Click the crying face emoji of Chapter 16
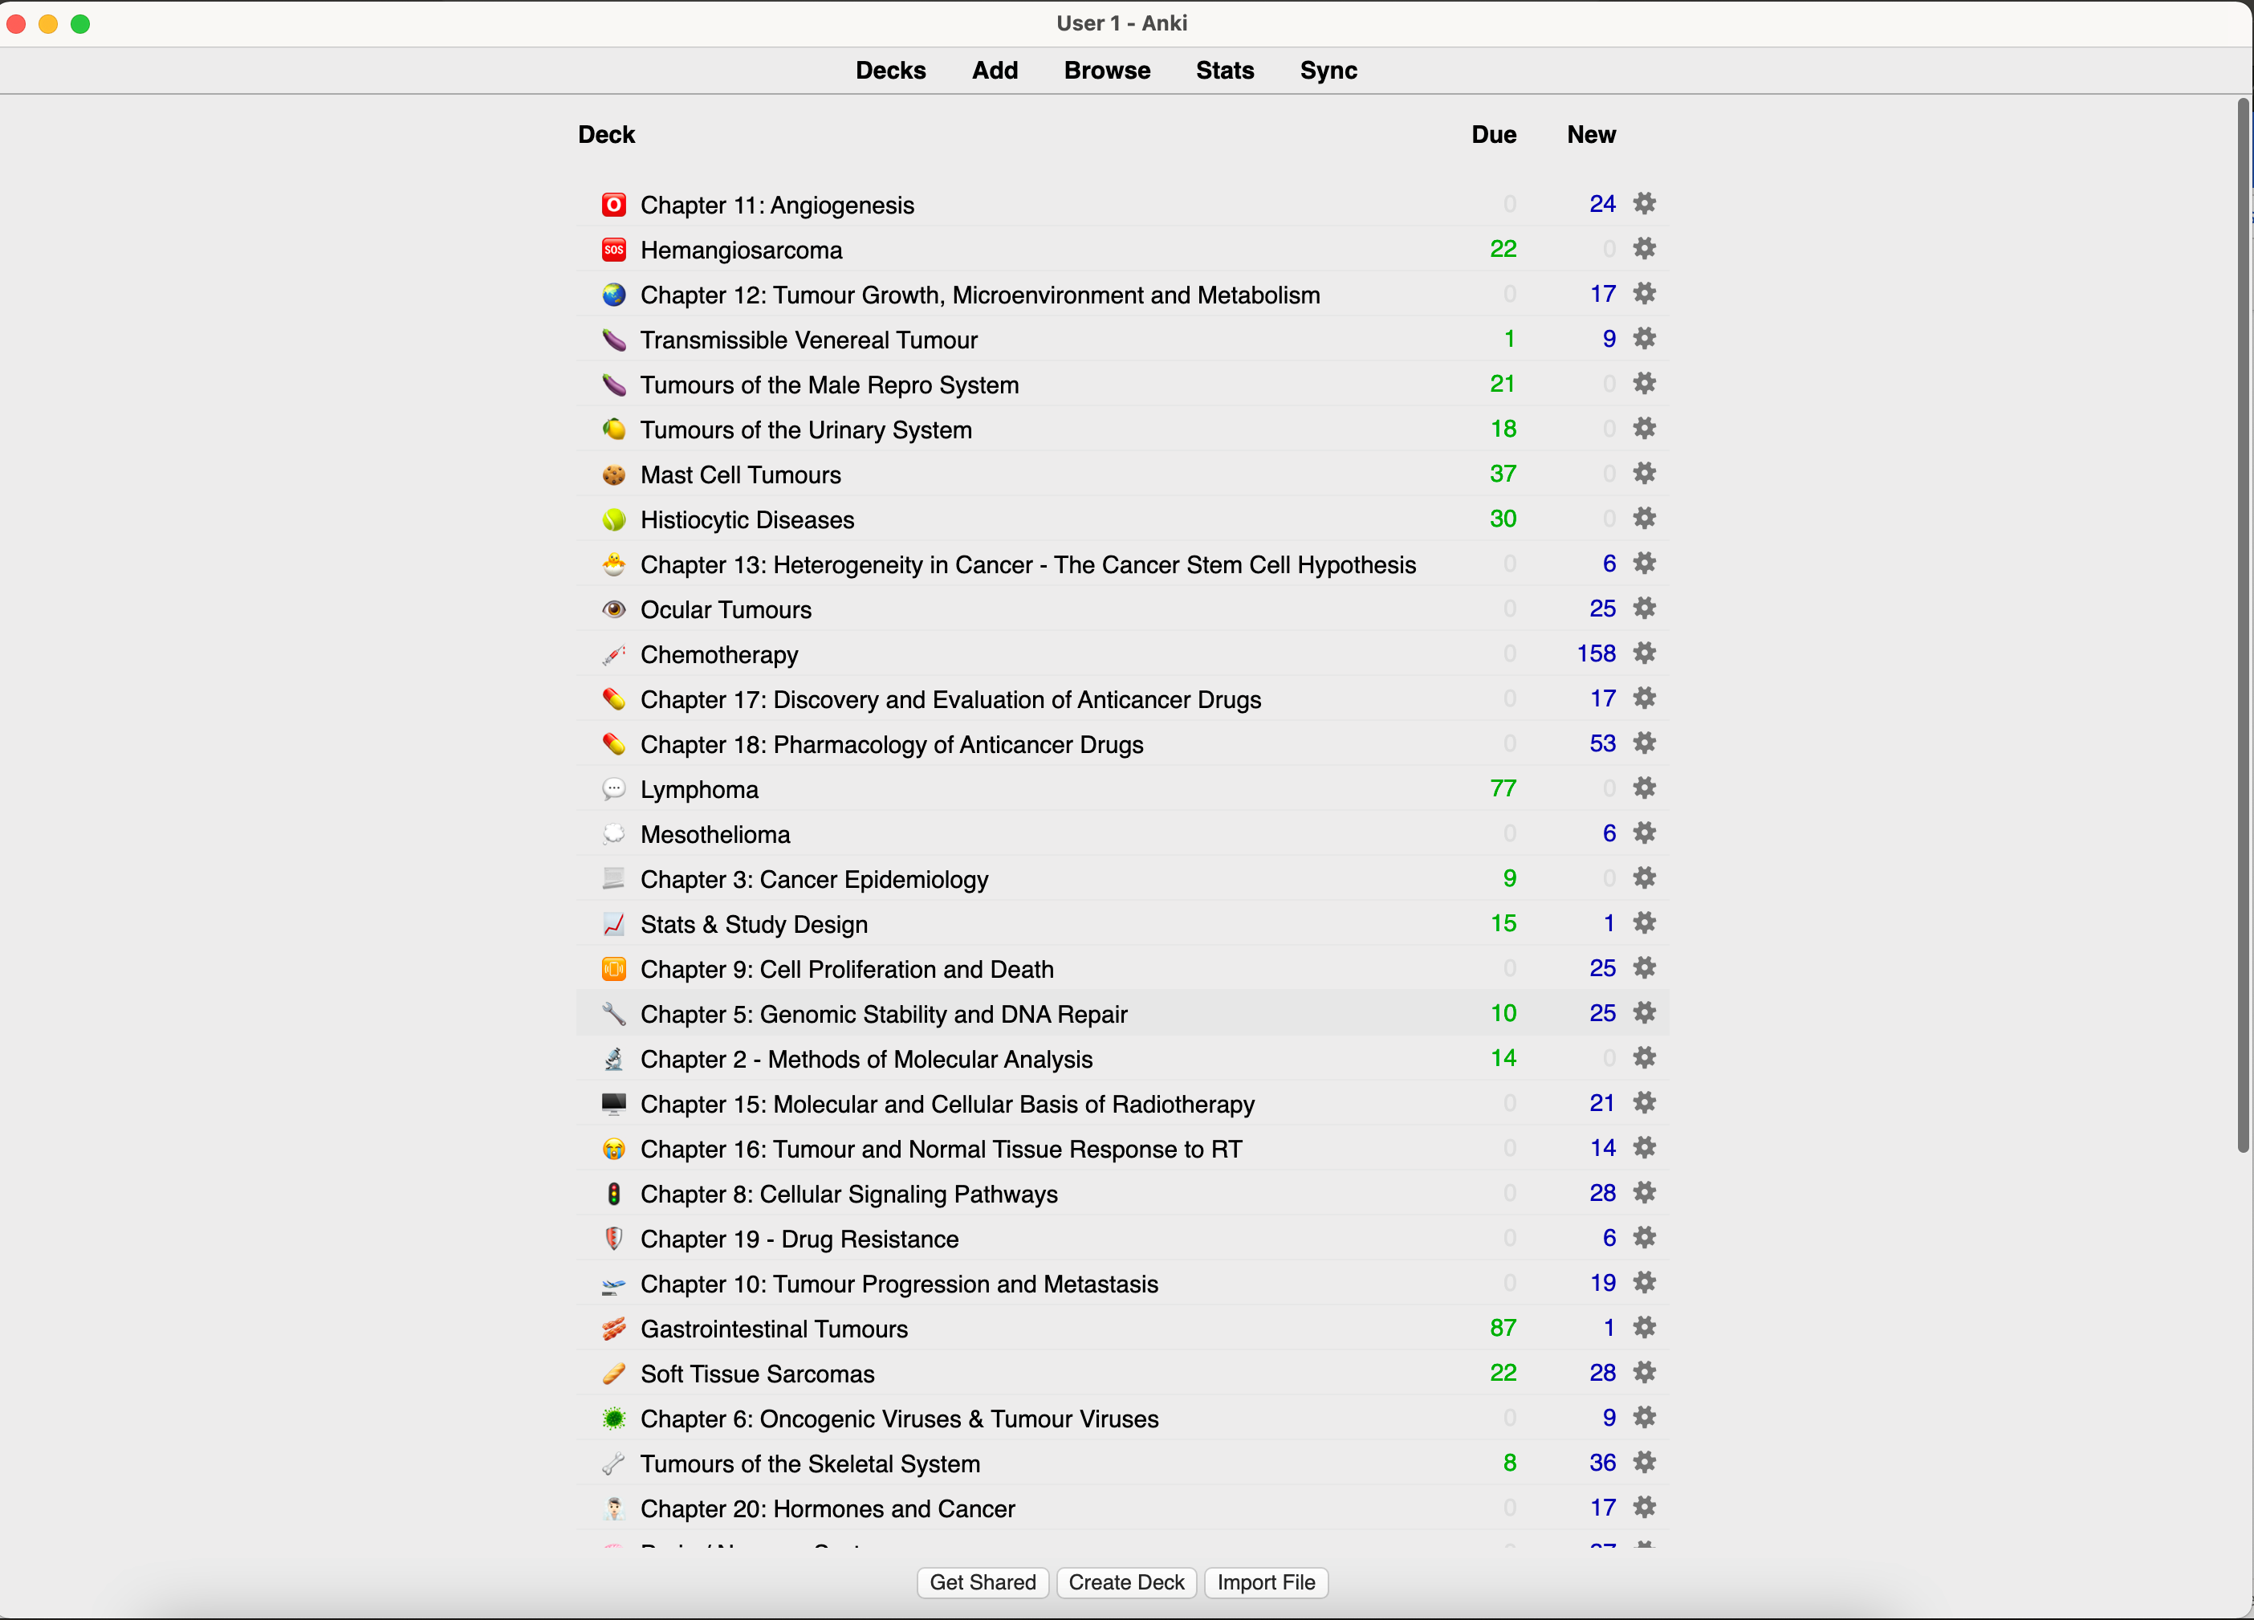 click(x=614, y=1149)
